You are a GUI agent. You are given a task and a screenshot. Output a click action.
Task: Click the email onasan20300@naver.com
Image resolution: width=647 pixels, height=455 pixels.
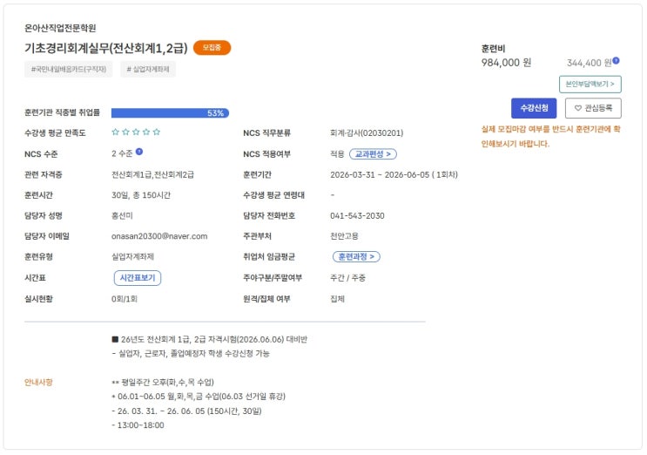tap(159, 236)
